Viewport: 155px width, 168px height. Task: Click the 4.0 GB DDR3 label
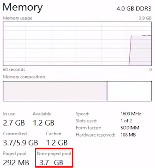tap(134, 9)
